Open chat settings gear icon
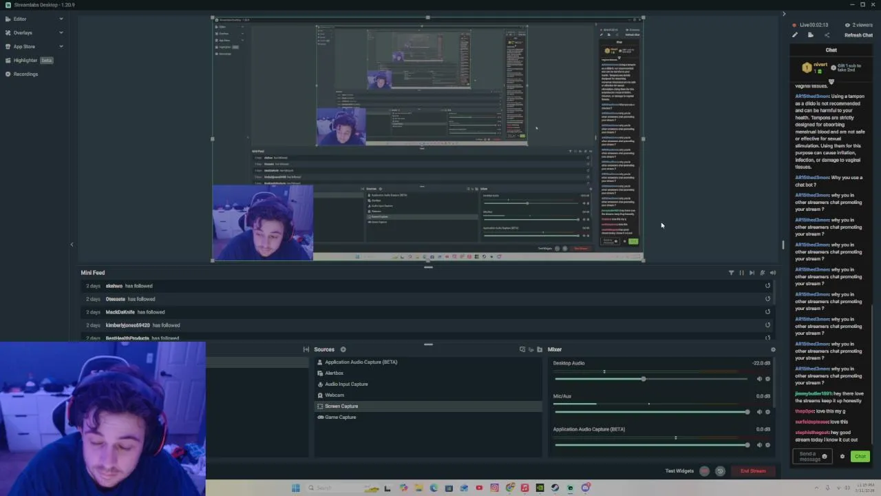Viewport: 881px width, 496px height. [x=842, y=457]
